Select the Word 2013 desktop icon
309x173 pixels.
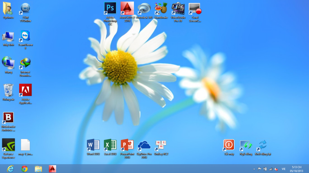pyautogui.click(x=93, y=145)
